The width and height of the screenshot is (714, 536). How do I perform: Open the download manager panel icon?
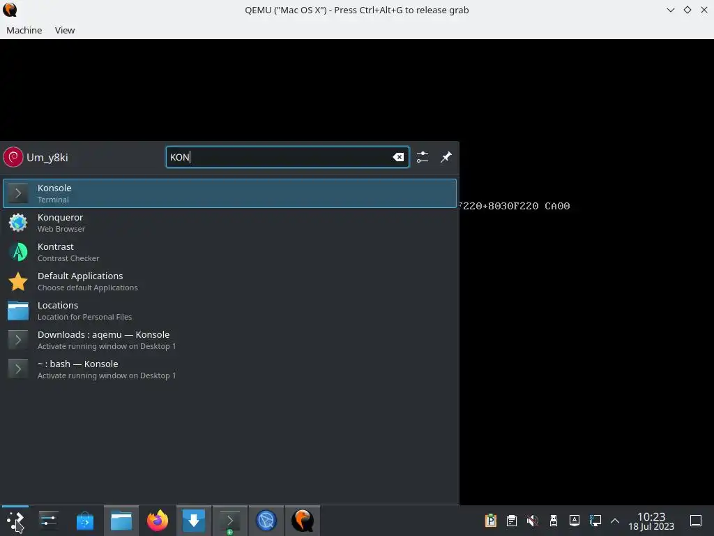(x=194, y=521)
